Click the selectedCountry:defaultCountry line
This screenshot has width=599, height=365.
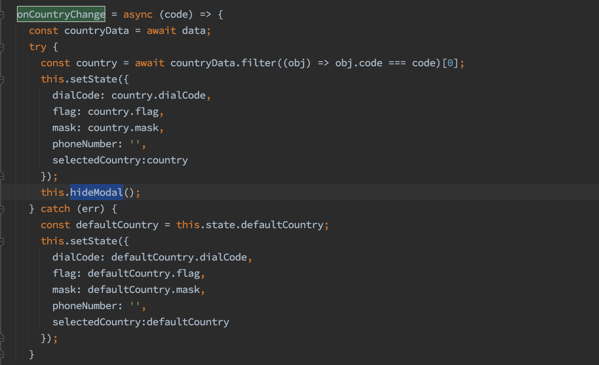(141, 322)
